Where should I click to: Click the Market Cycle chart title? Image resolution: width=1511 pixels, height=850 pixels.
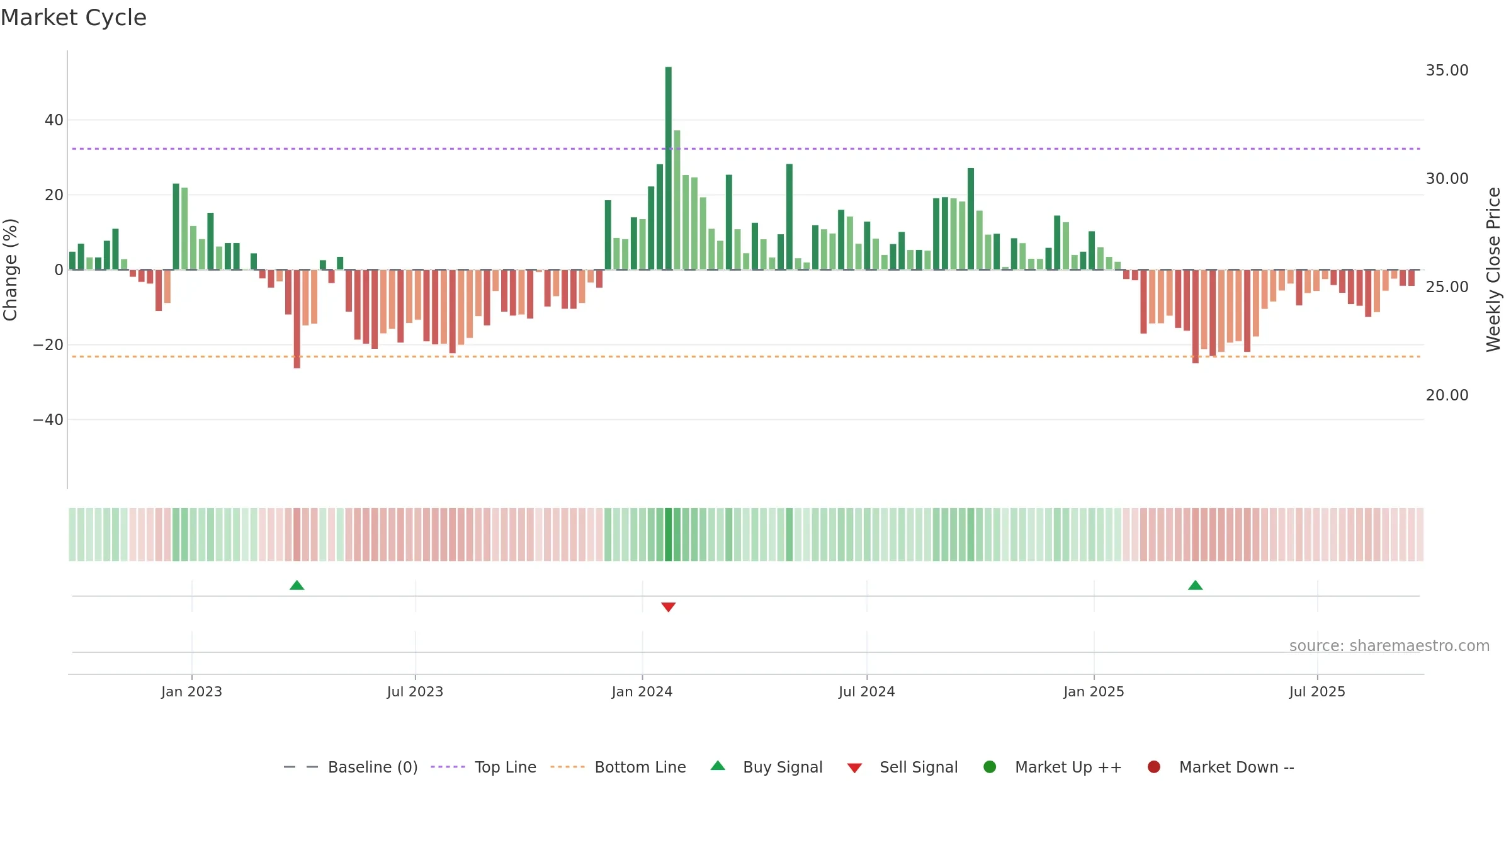(x=74, y=18)
